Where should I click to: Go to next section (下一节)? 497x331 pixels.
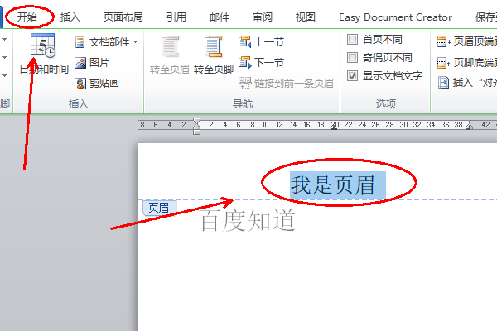coord(246,62)
